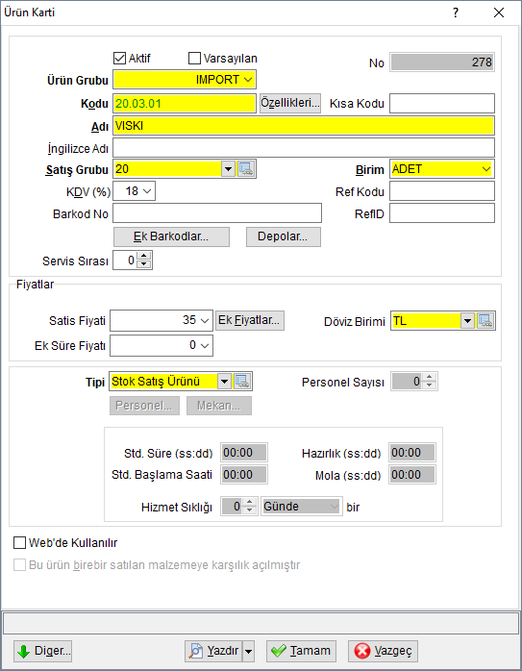
Task: Click the Diger green arrow button
Action: pyautogui.click(x=42, y=651)
